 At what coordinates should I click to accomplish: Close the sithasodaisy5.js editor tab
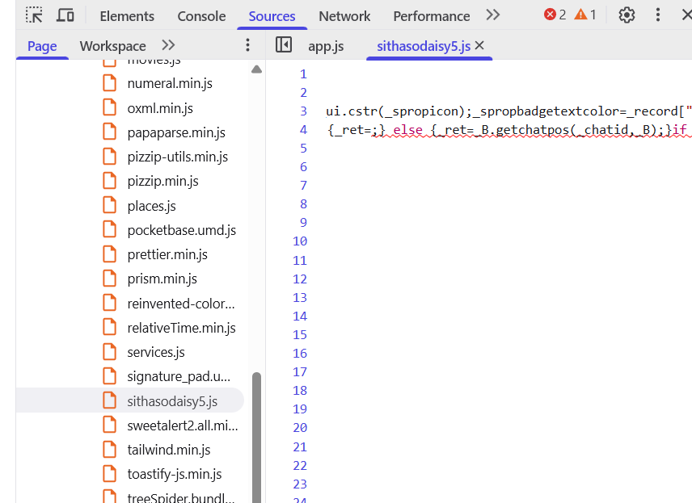(x=479, y=45)
